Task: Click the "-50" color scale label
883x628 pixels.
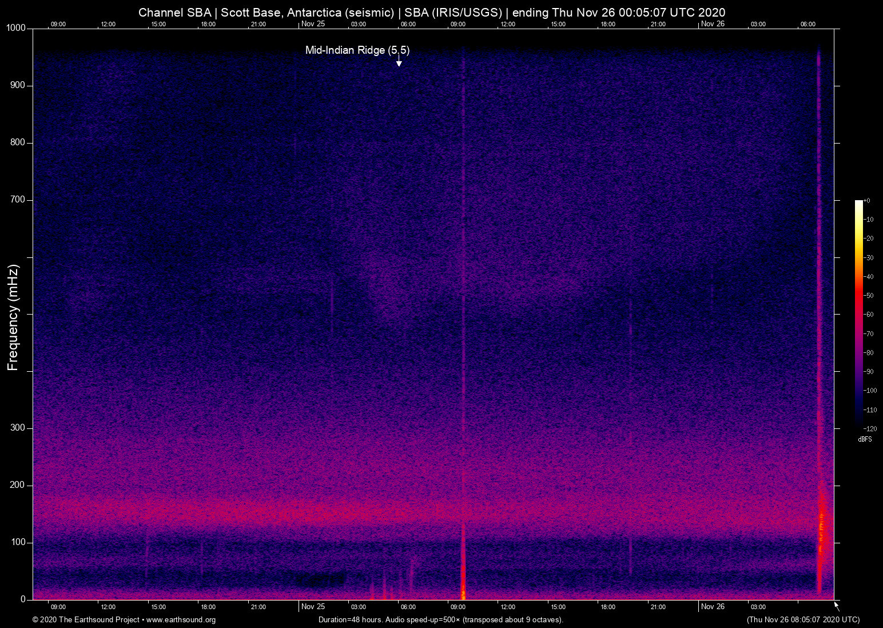Action: (869, 296)
